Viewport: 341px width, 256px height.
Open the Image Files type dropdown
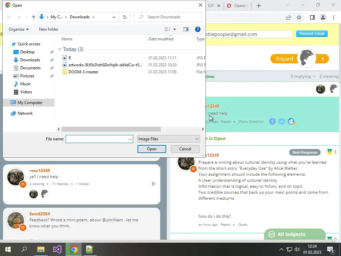coord(168,139)
